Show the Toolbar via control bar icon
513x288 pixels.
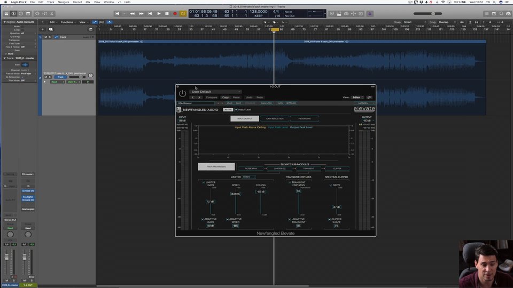point(28,14)
